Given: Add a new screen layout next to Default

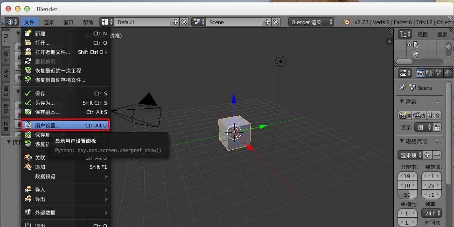Looking at the screenshot, I should point(175,22).
